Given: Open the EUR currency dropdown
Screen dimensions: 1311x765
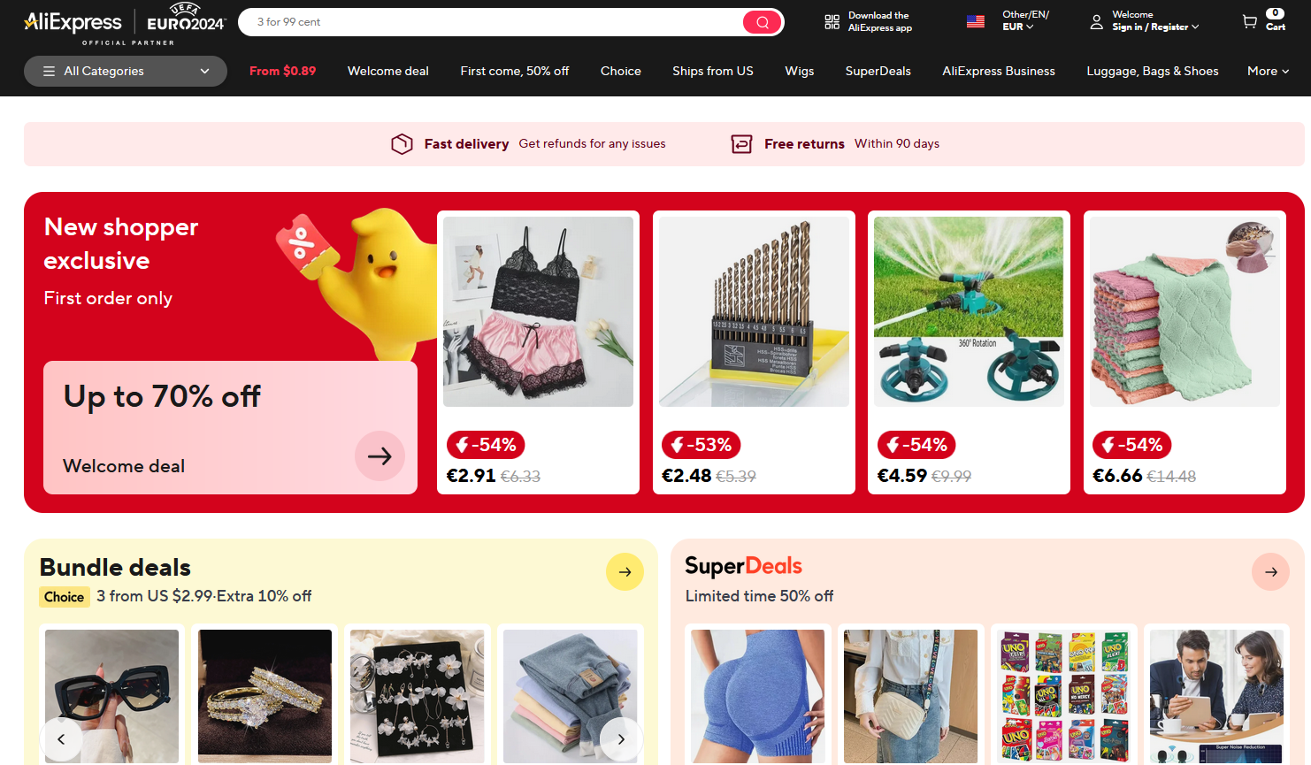Looking at the screenshot, I should pyautogui.click(x=1017, y=27).
